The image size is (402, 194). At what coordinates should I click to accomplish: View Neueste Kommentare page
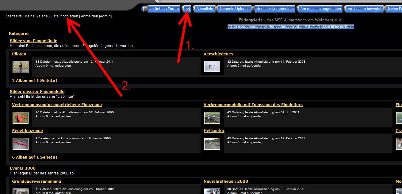275,9
